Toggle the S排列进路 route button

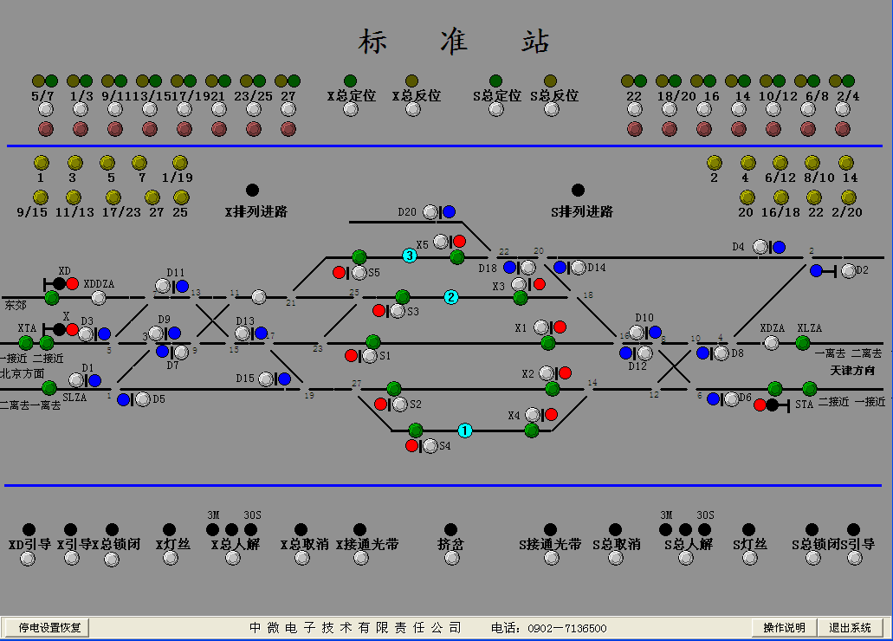click(579, 189)
